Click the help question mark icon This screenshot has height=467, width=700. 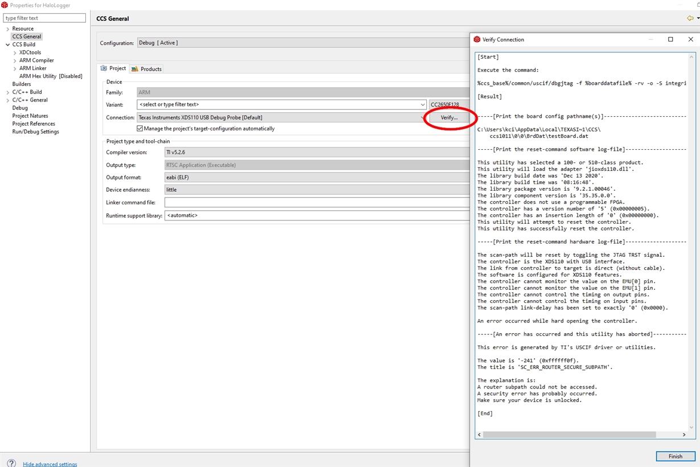(x=11, y=463)
